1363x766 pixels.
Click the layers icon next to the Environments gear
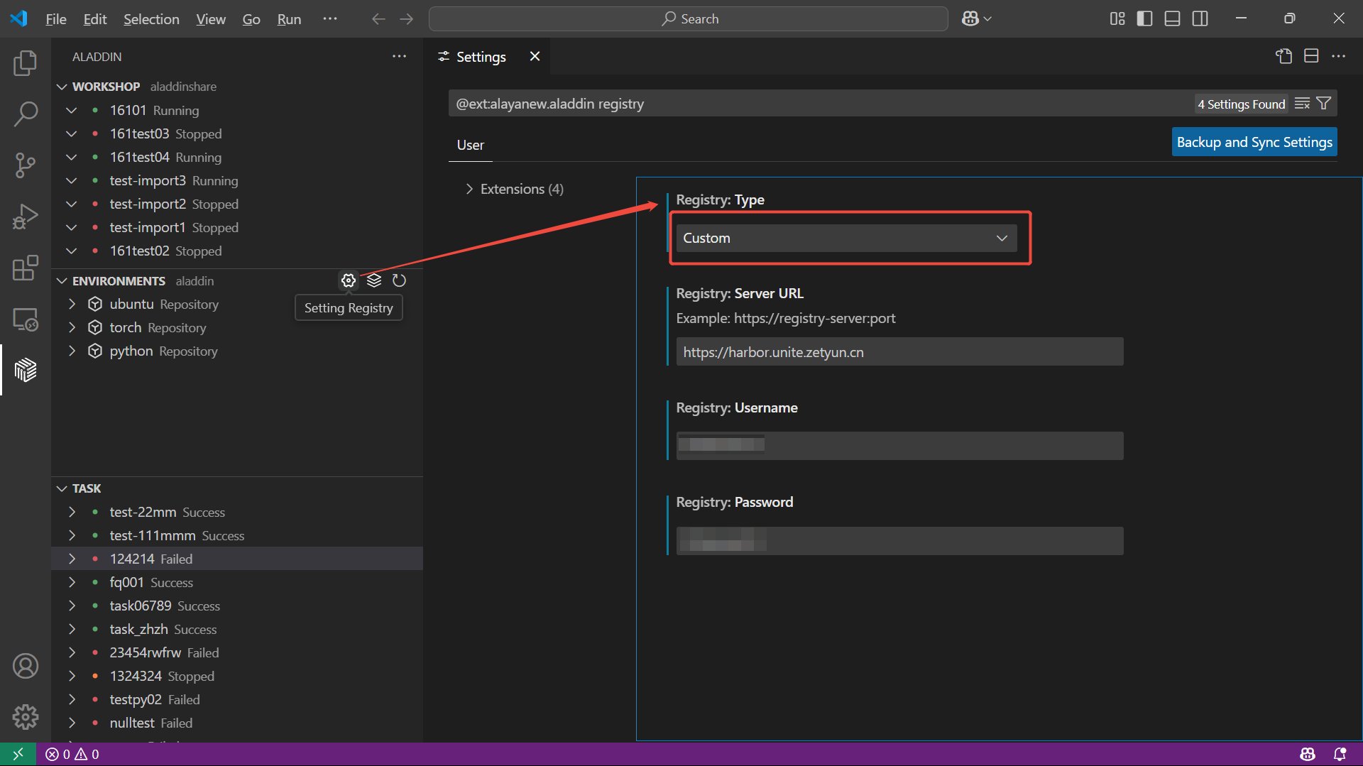pos(373,280)
